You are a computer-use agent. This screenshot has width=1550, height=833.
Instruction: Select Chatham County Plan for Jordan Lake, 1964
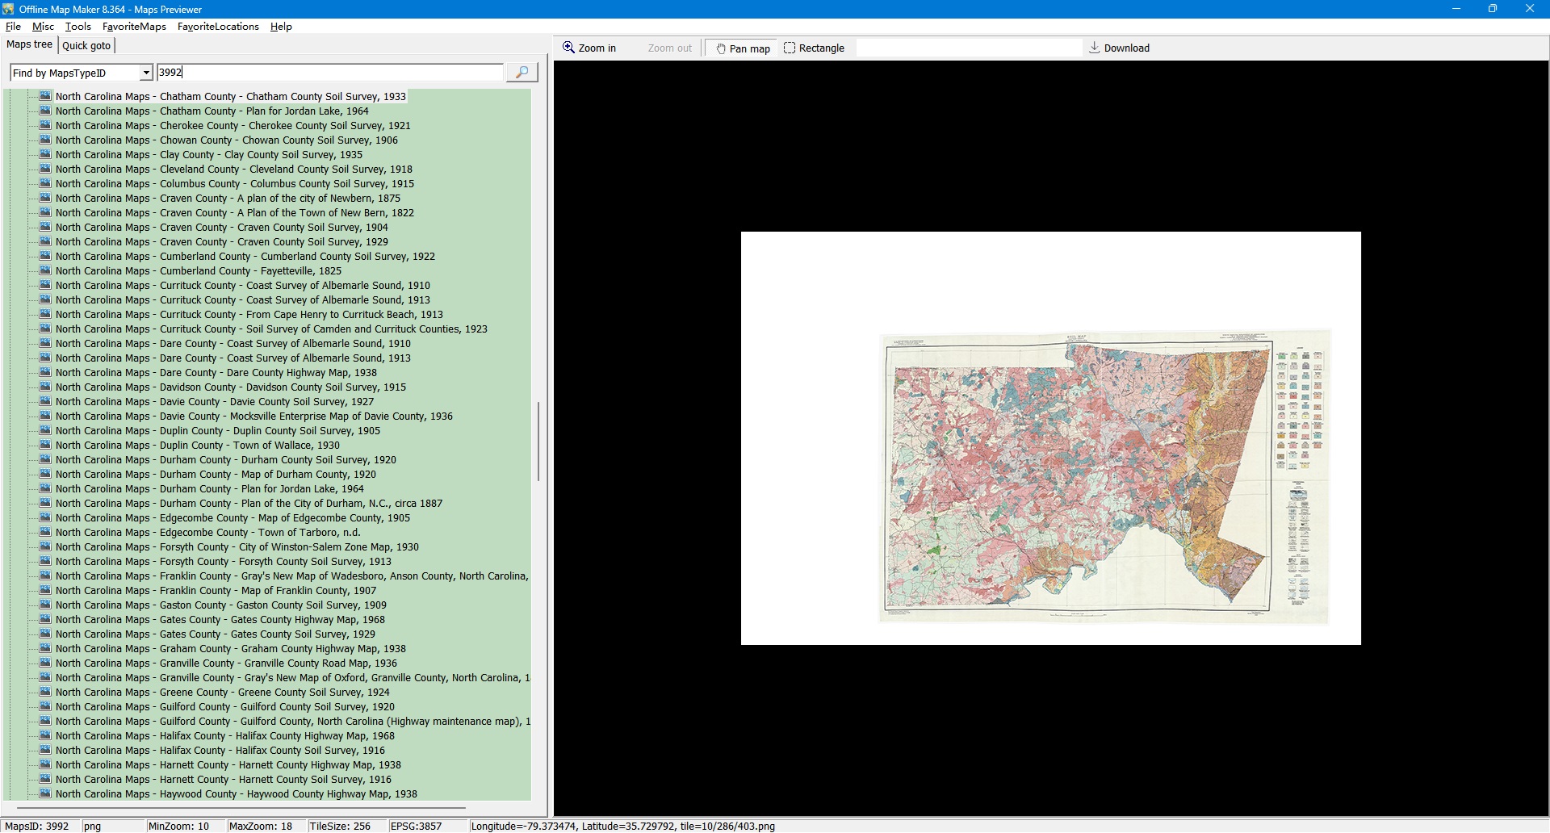pos(212,111)
